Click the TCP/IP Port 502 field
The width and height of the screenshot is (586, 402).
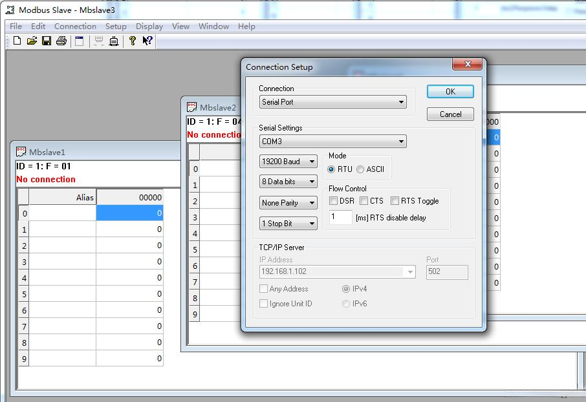click(447, 272)
